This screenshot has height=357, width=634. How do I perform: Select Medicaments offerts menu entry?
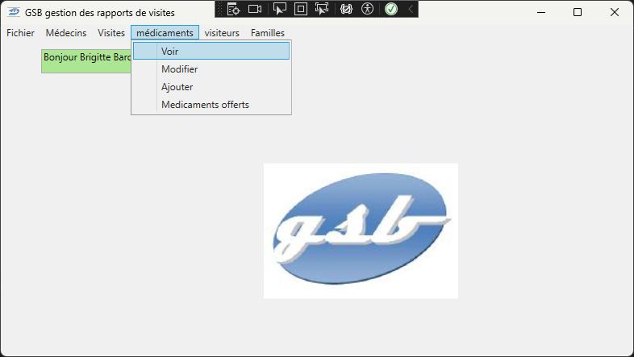211,105
